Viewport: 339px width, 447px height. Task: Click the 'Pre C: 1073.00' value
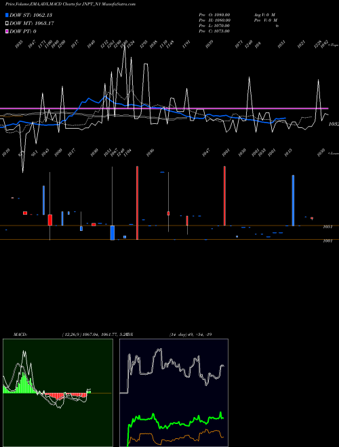pos(214,31)
